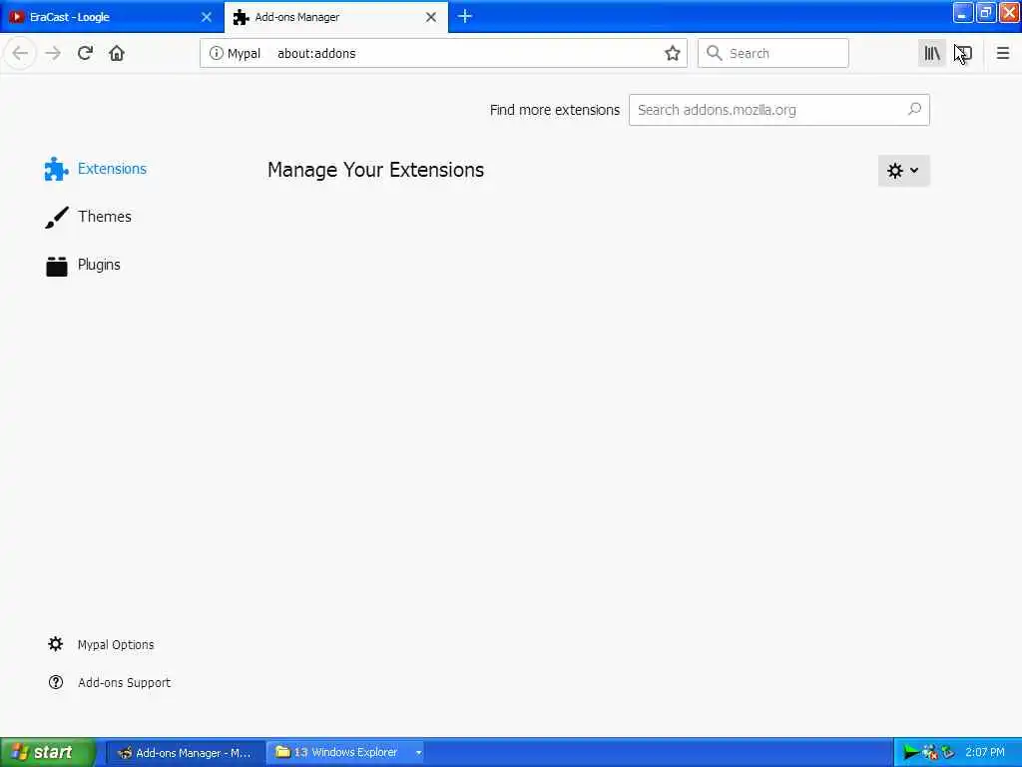Viewport: 1022px width, 767px height.
Task: Open Mypal Options link
Action: [x=101, y=644]
